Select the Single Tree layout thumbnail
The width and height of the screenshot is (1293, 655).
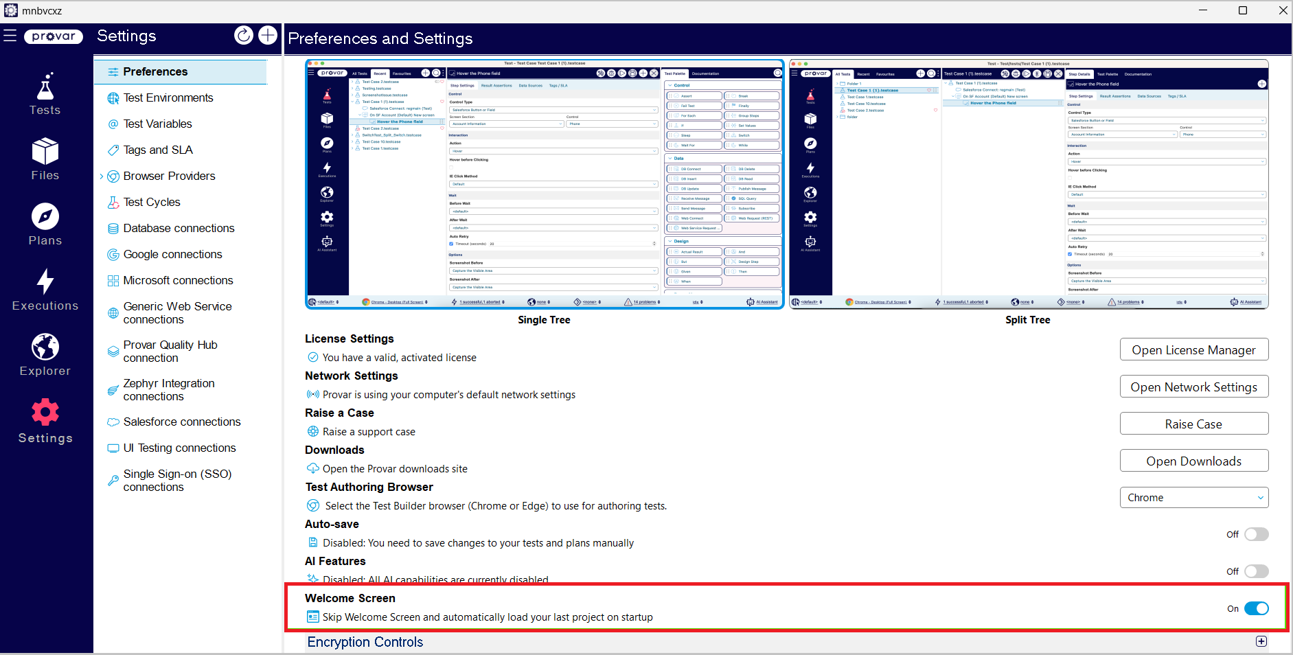coord(545,184)
